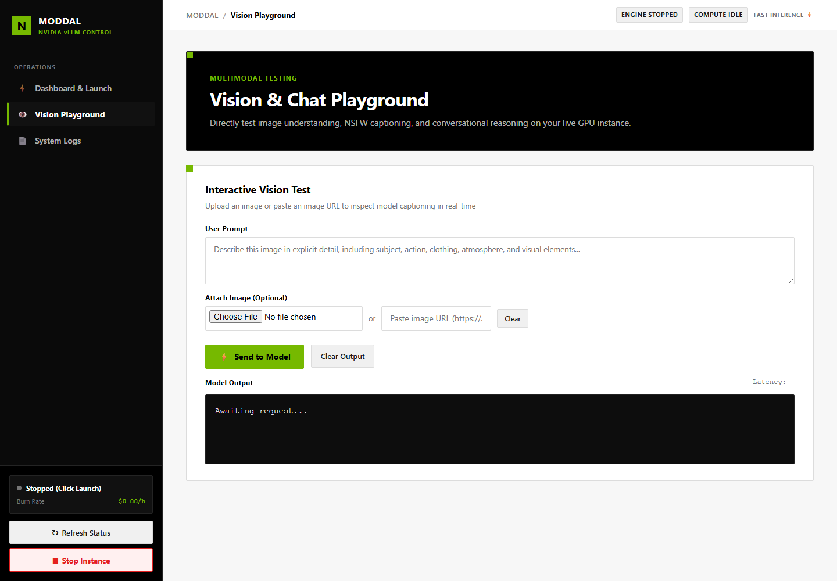Click the NVIDIA vLLM CONTROL subtitle
Screen dimensions: 837x581
pos(76,33)
